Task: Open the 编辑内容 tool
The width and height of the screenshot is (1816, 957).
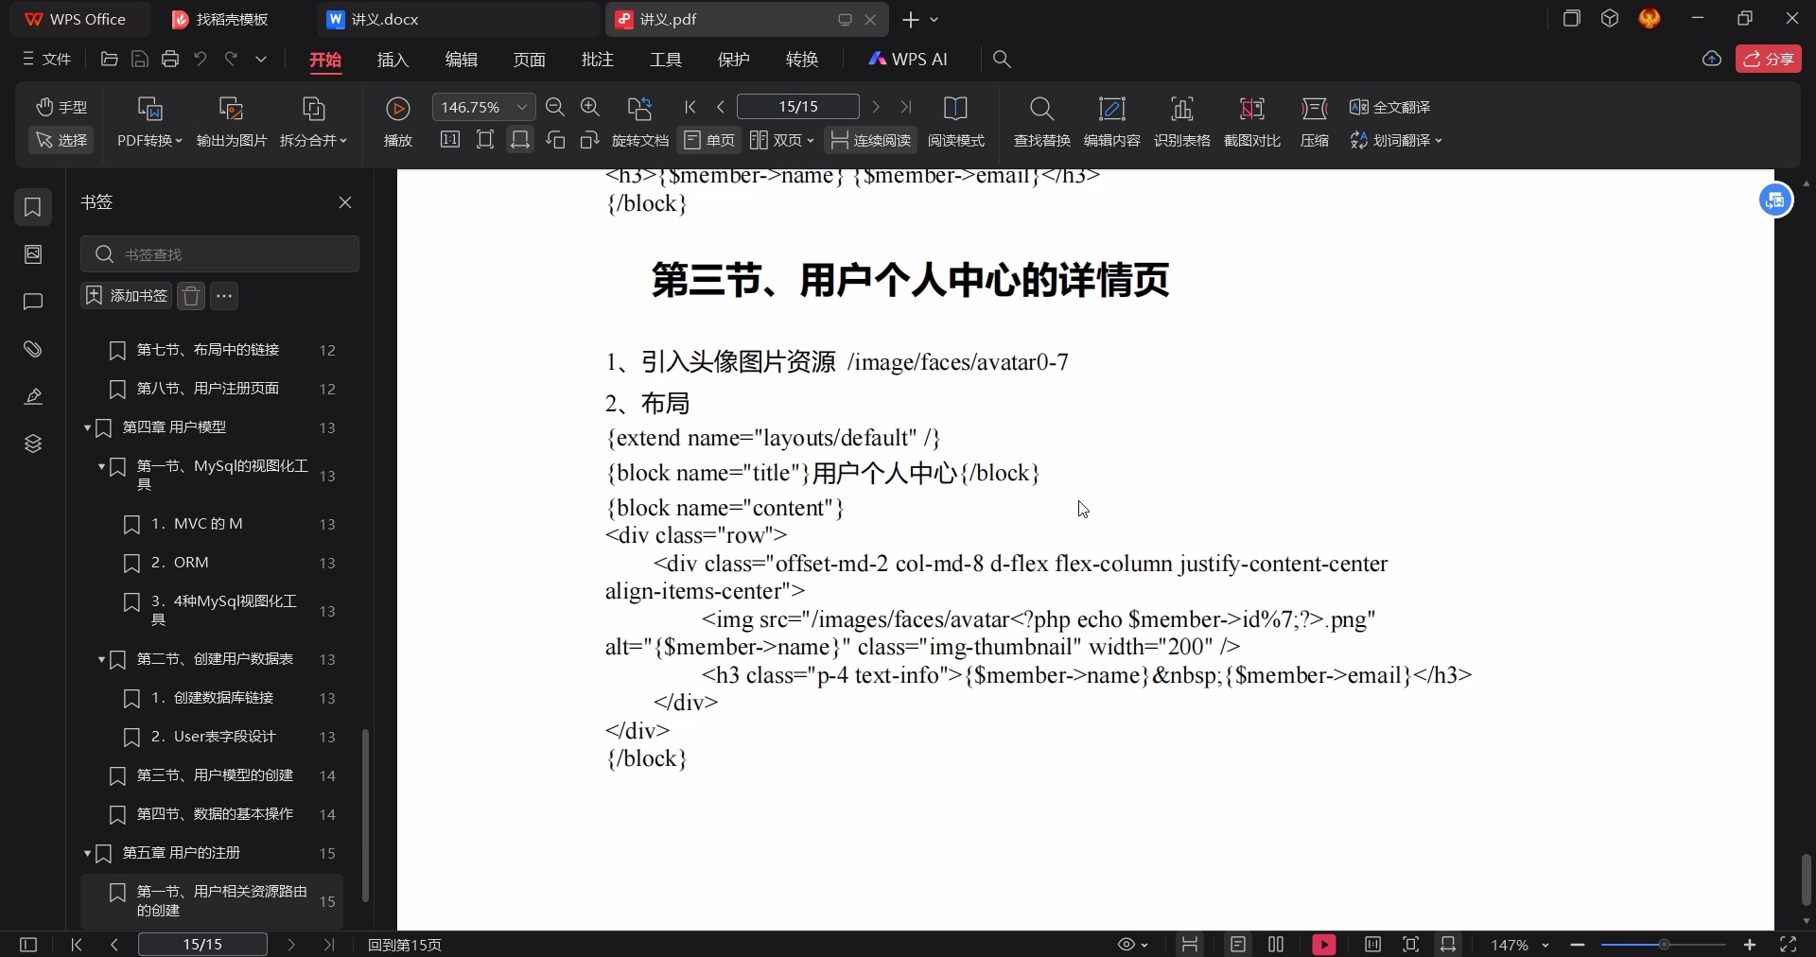Action: point(1111,121)
